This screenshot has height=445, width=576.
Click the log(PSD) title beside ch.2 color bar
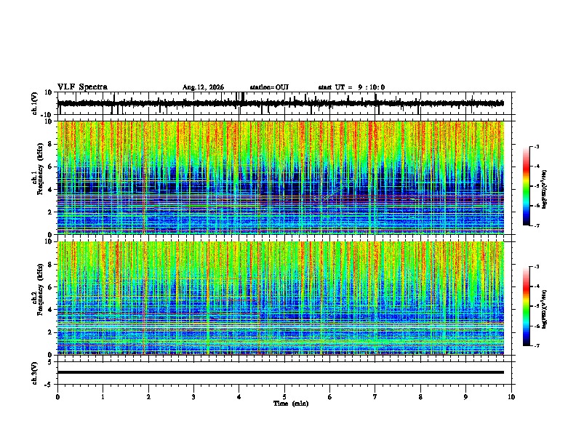(x=545, y=309)
